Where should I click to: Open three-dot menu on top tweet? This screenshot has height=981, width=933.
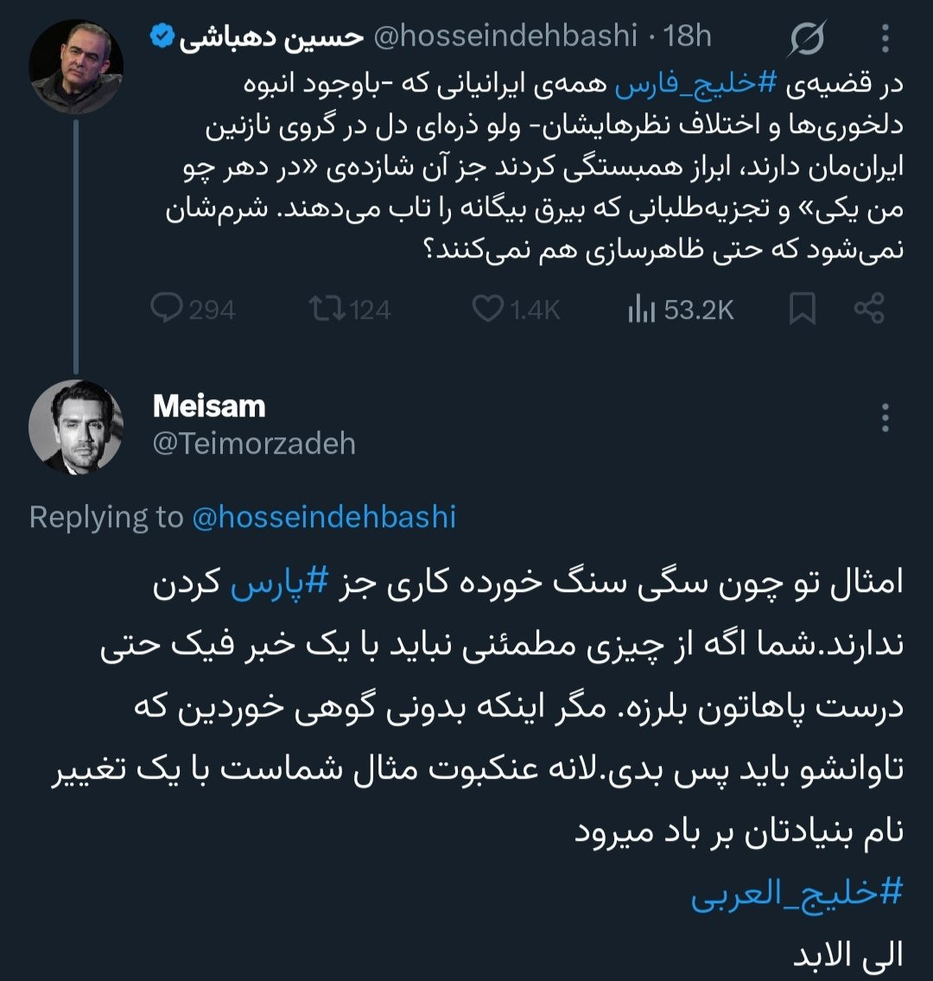(885, 39)
